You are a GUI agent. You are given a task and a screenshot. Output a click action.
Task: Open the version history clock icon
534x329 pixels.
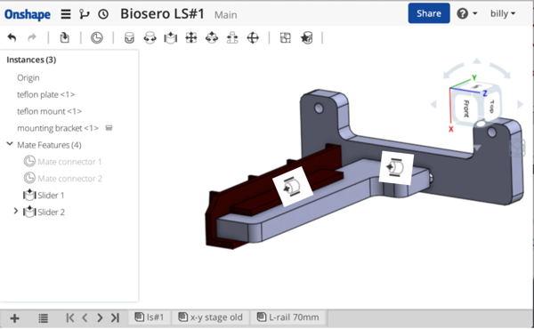[x=103, y=14]
